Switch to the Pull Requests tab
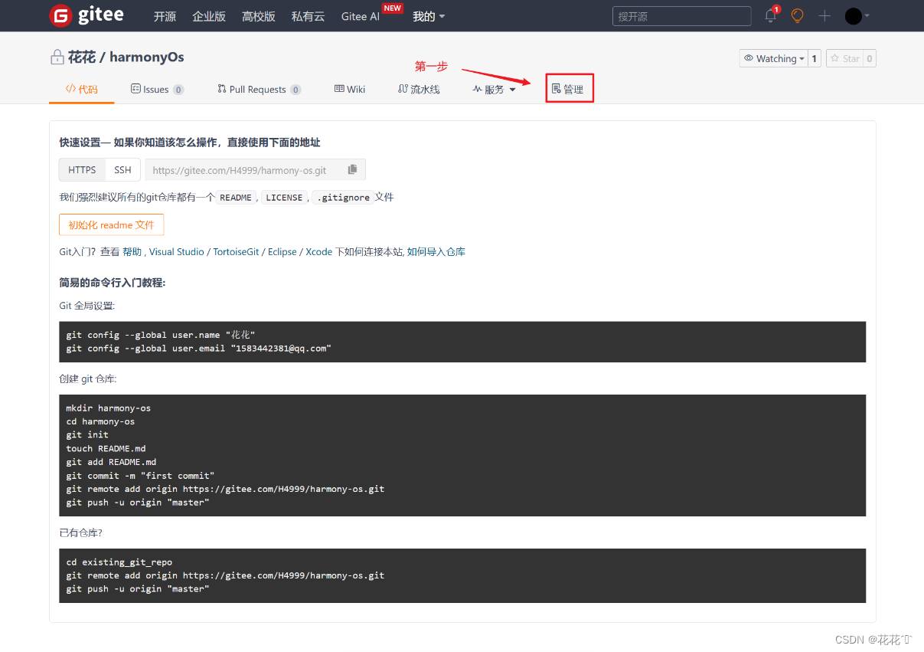Image resolution: width=924 pixels, height=652 pixels. 260,89
